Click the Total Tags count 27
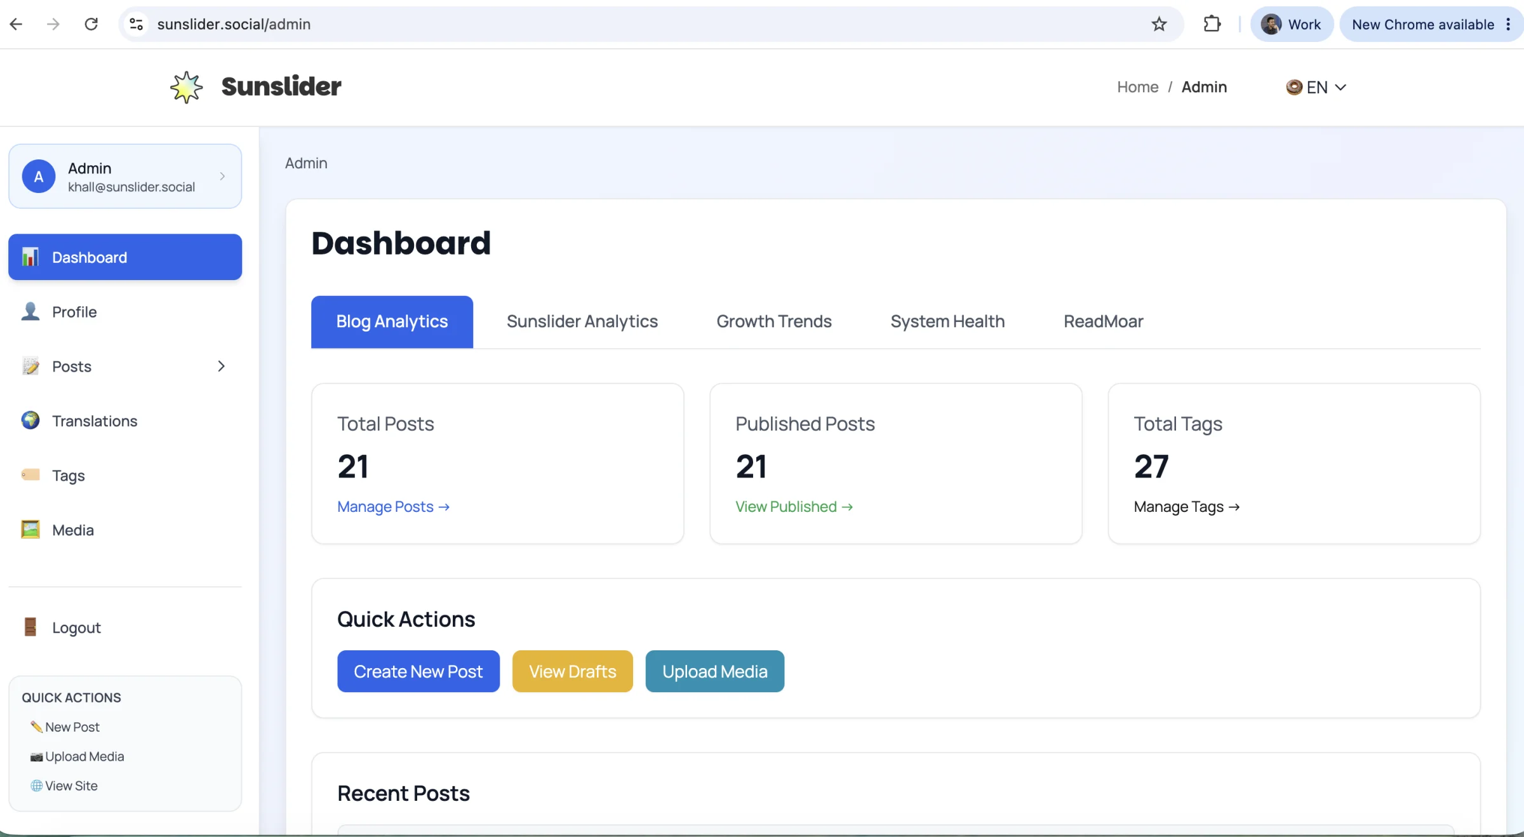 (x=1151, y=467)
